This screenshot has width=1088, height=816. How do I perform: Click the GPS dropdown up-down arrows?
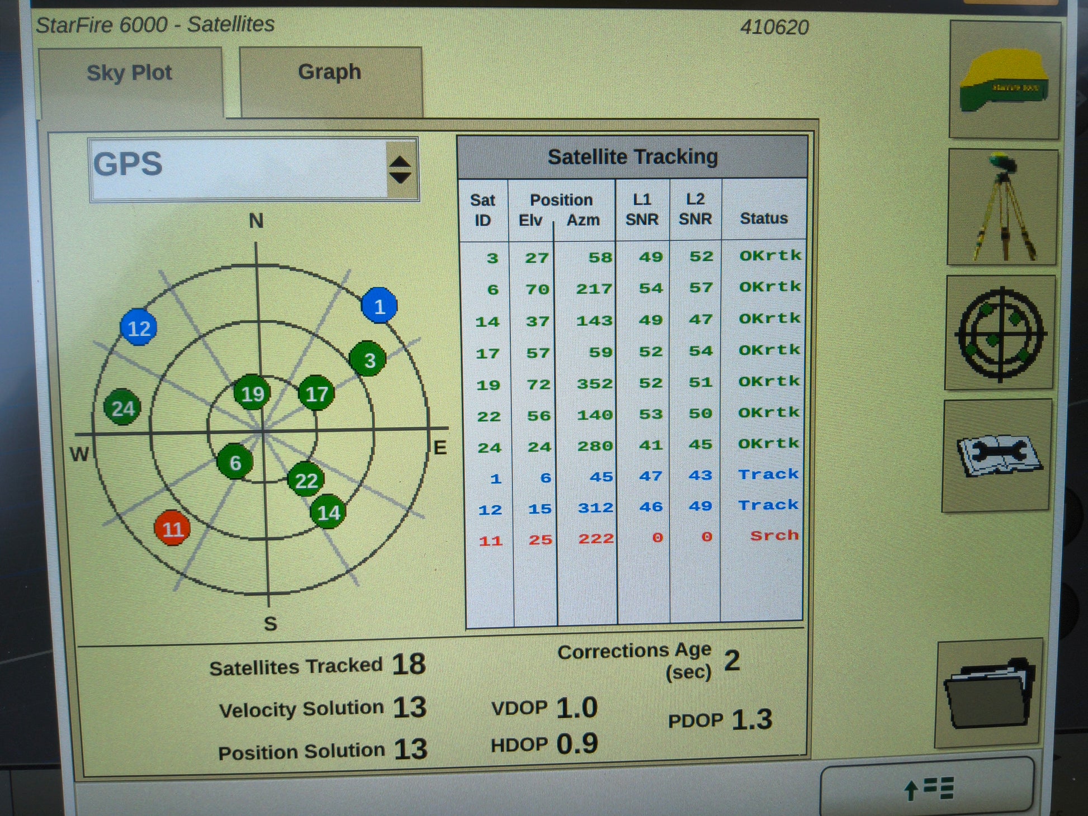[x=400, y=170]
